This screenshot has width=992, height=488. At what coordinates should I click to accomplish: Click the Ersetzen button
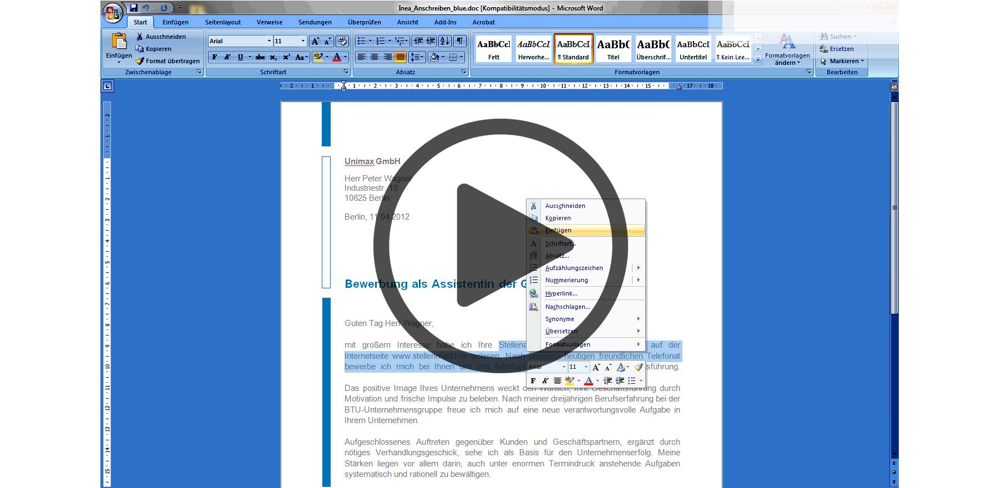coord(841,49)
